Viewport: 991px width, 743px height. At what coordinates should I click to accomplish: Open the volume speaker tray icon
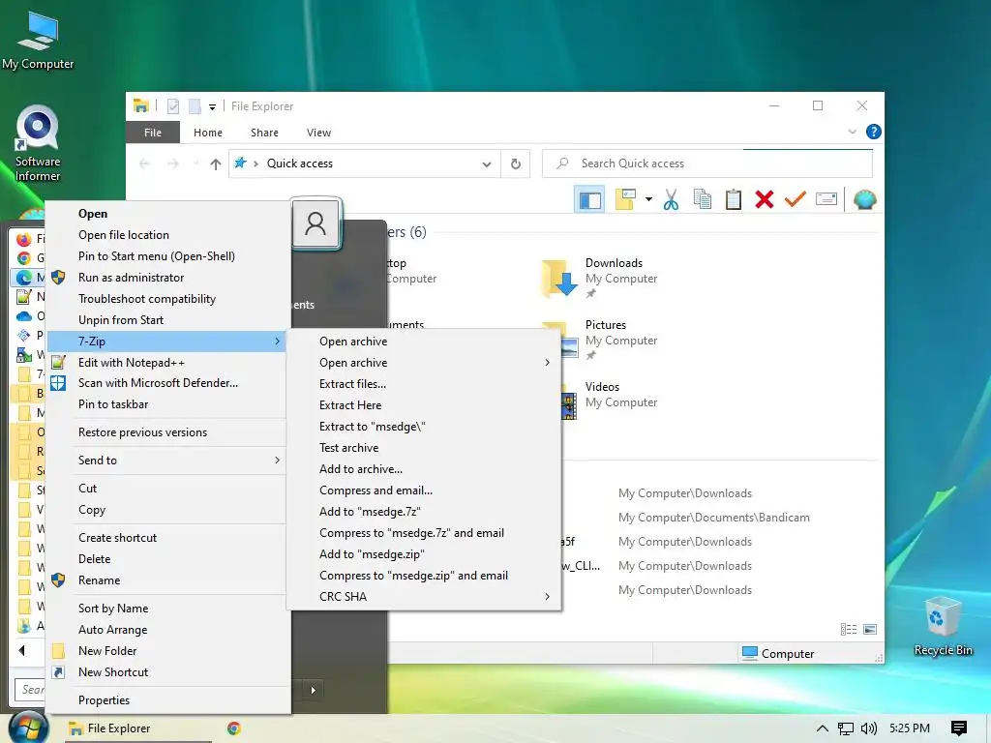point(869,728)
